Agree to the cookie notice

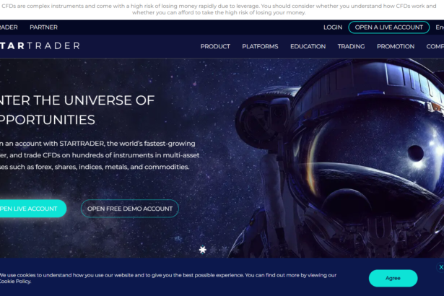tap(393, 278)
